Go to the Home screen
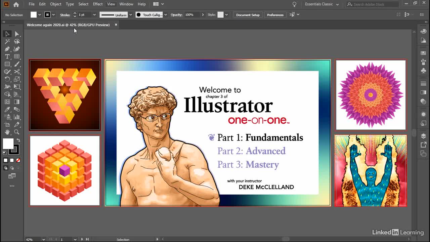 click(x=16, y=4)
